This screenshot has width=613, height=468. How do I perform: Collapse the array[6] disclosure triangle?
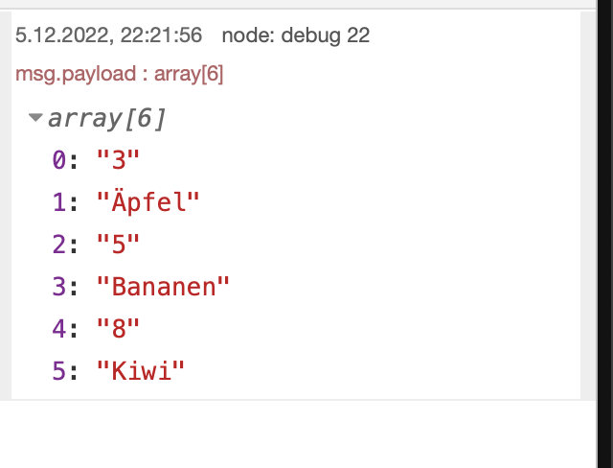[35, 117]
